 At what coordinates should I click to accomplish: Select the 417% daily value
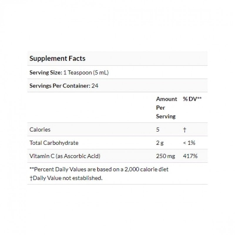click(x=190, y=156)
